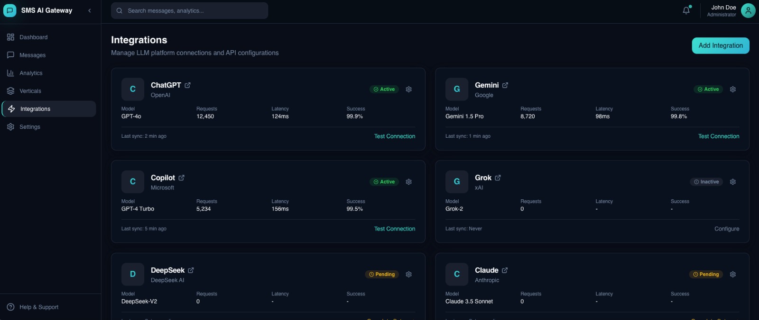759x320 pixels.
Task: Click the ChatGPT title text
Action: pos(166,85)
